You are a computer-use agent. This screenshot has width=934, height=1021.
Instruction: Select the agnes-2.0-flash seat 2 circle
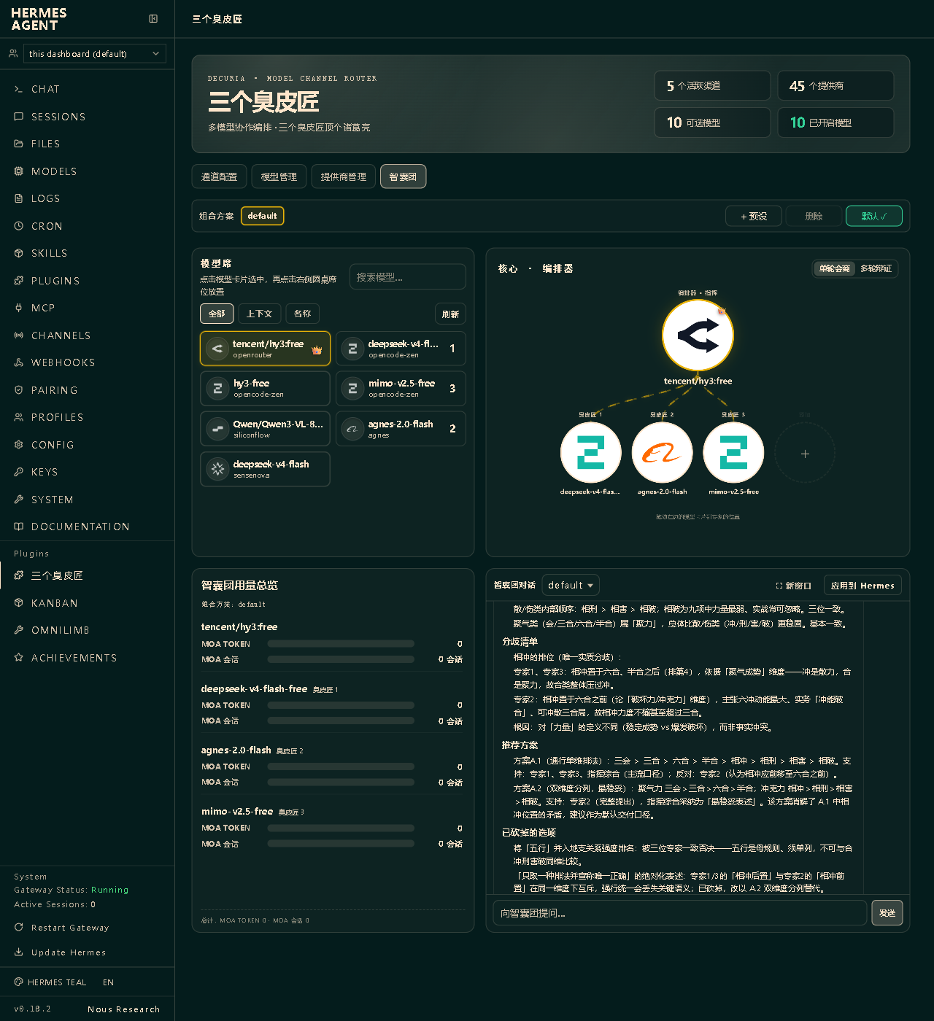pyautogui.click(x=662, y=453)
